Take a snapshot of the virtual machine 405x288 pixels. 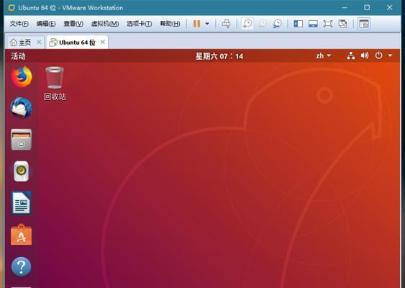[x=247, y=24]
